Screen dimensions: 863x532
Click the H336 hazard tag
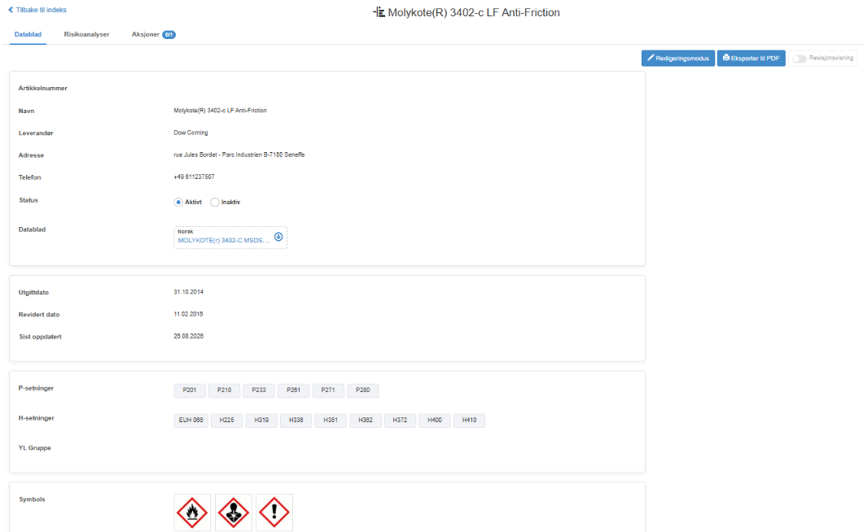(296, 421)
